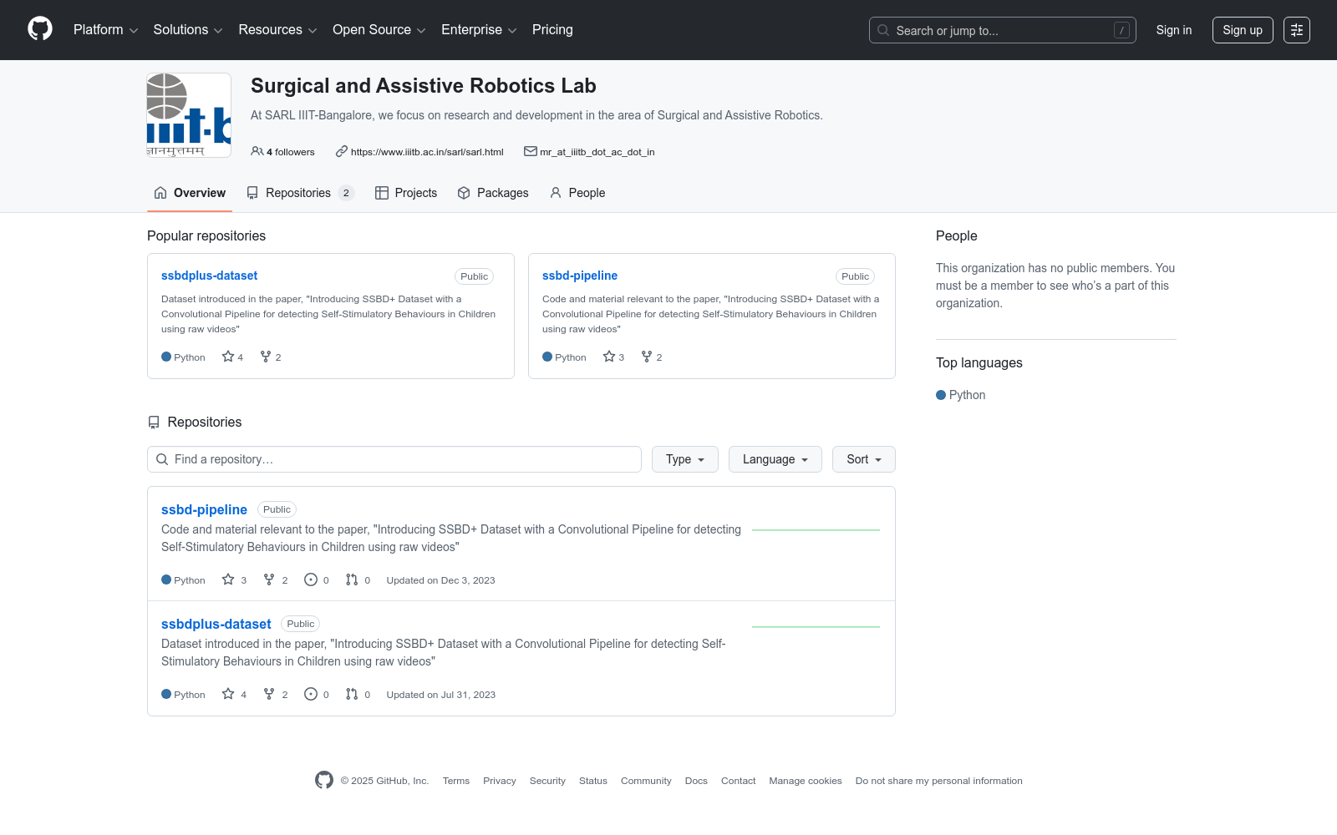Open pull requests icon in ssbd-pipeline row

[x=352, y=579]
